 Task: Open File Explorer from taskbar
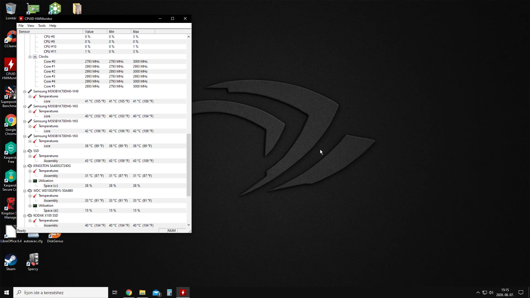tap(142, 292)
